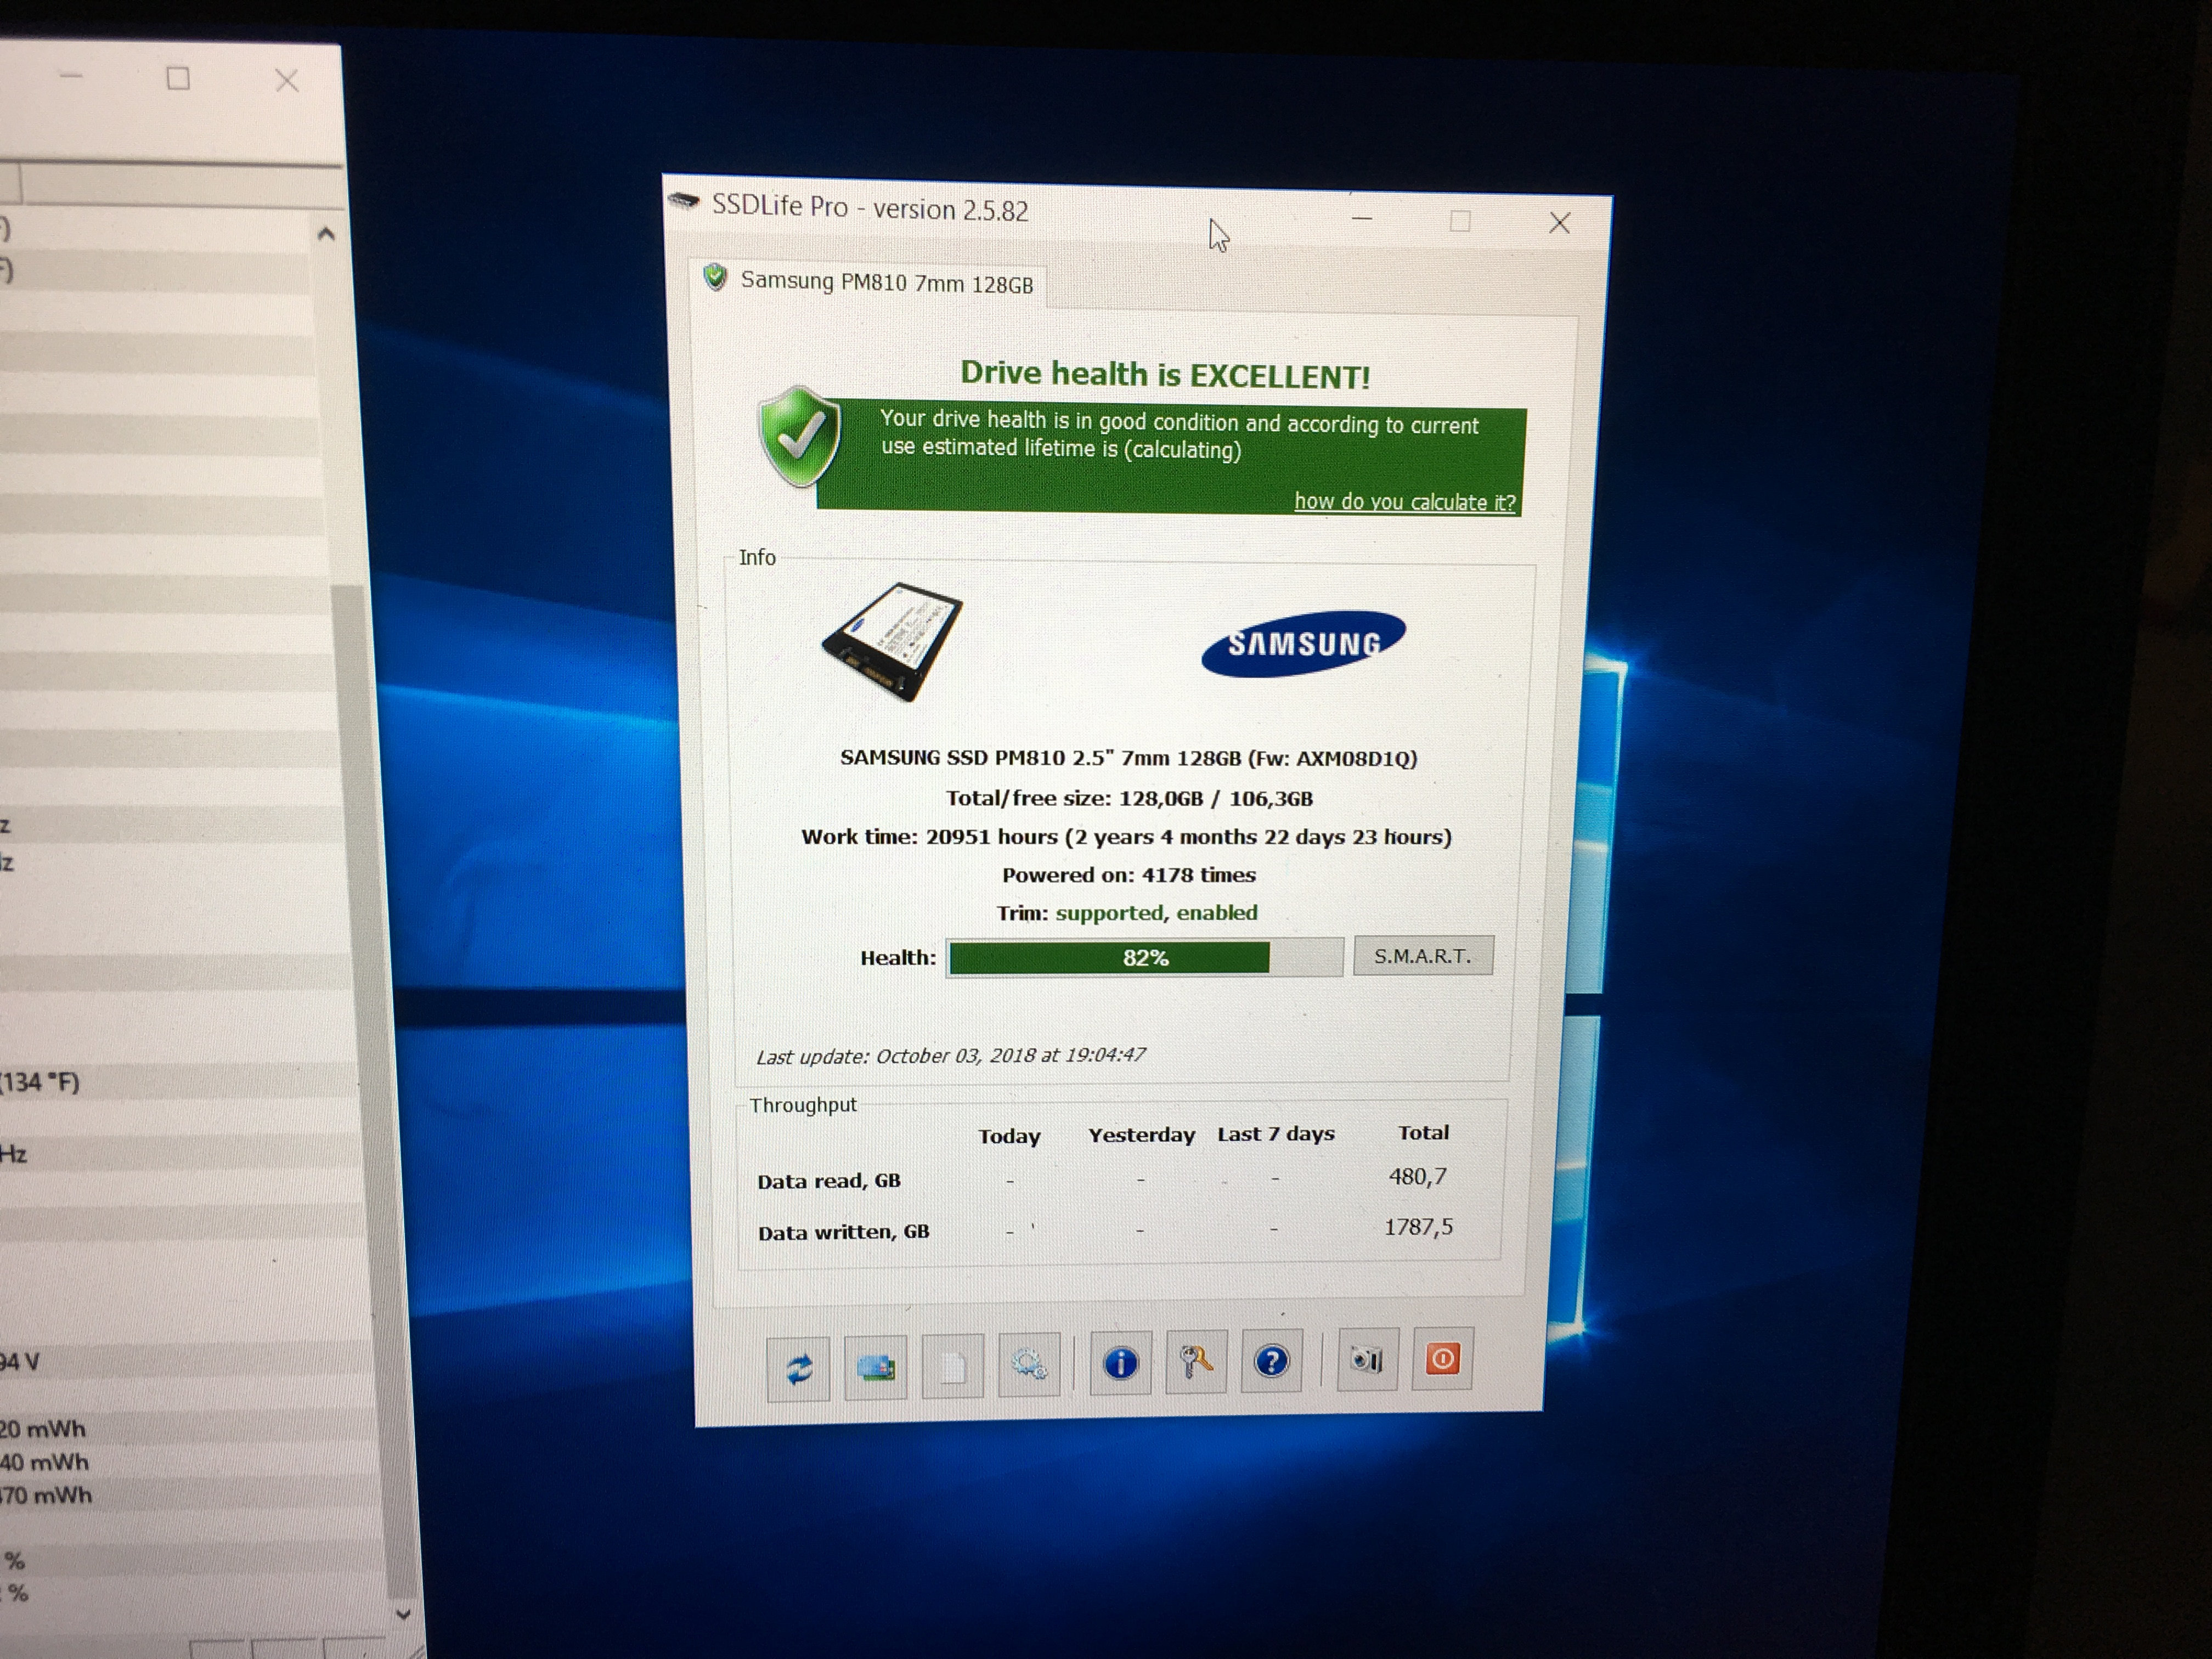Click the green shield checkmark icon

coord(799,437)
